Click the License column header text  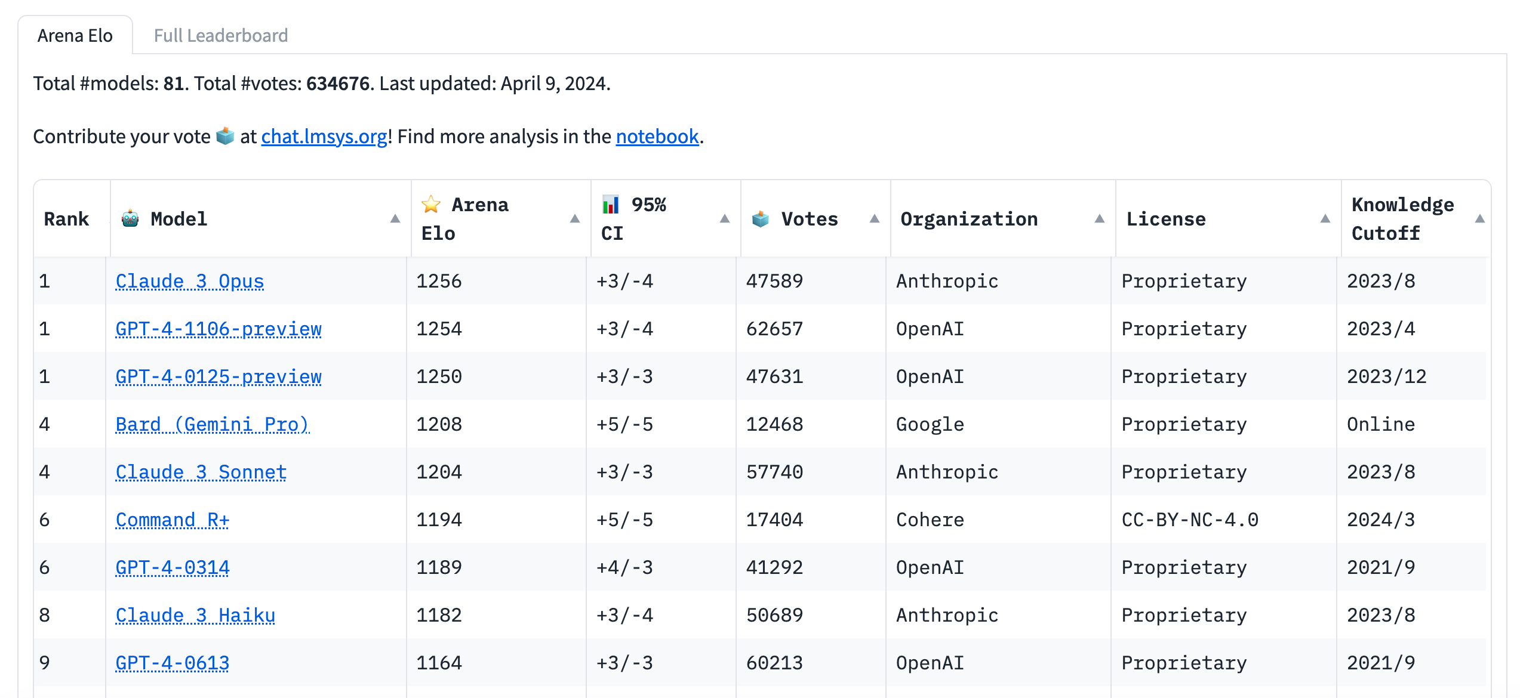(x=1166, y=219)
